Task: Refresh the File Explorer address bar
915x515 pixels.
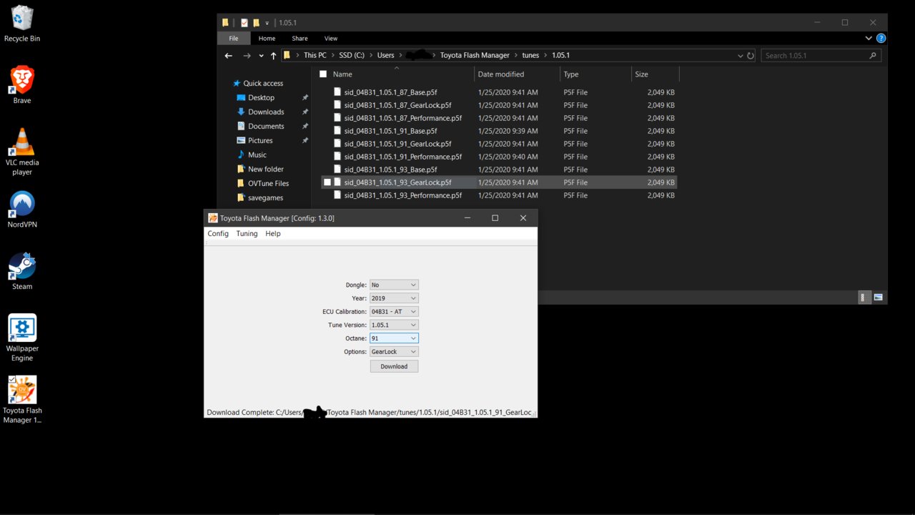Action: coord(751,55)
